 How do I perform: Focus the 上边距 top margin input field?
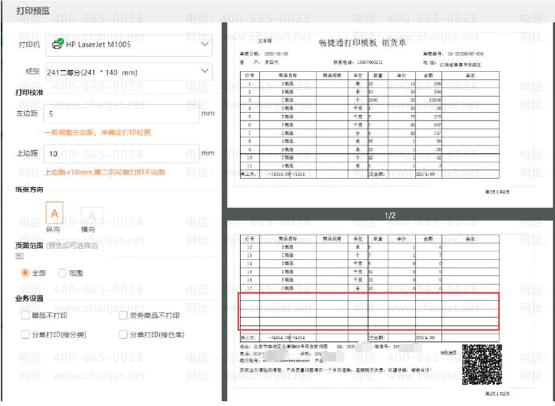(x=121, y=153)
